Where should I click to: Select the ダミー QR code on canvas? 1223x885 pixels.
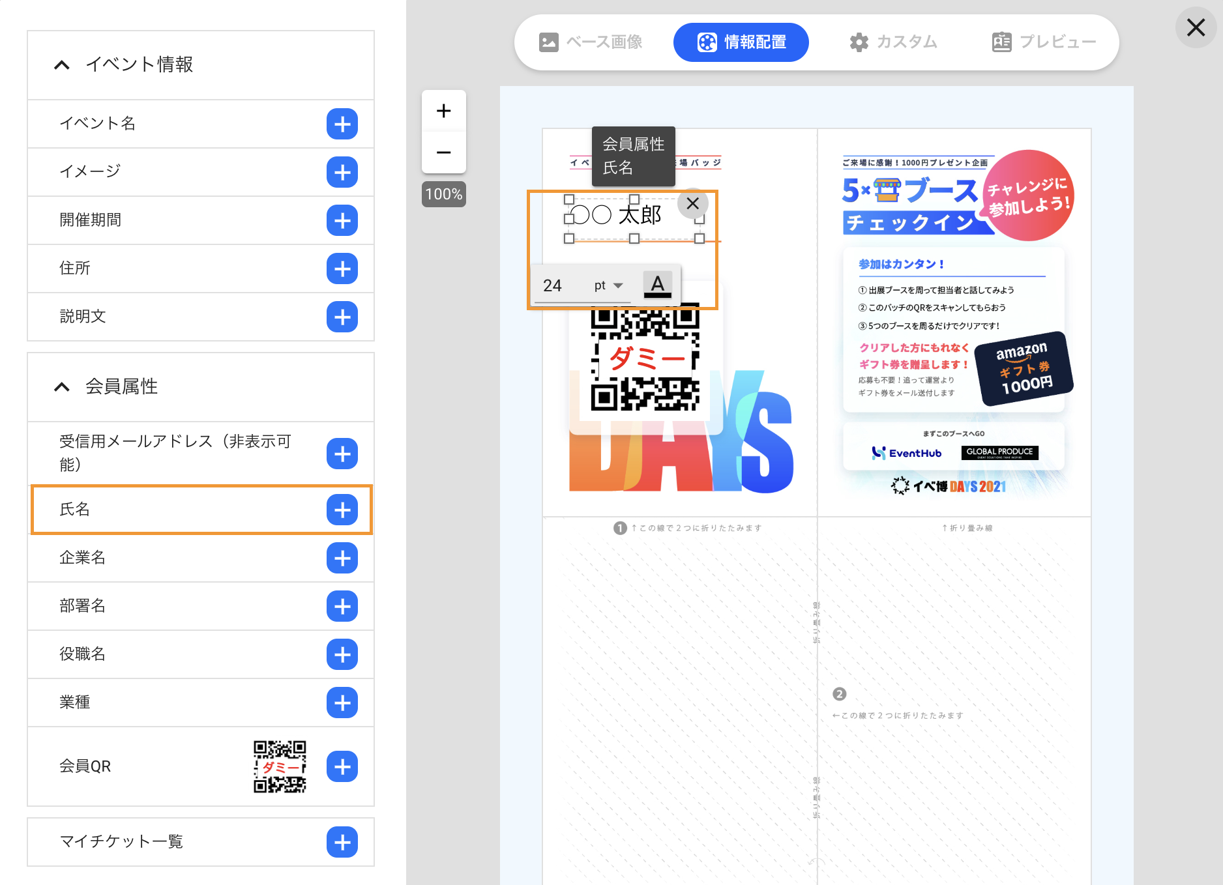point(645,358)
